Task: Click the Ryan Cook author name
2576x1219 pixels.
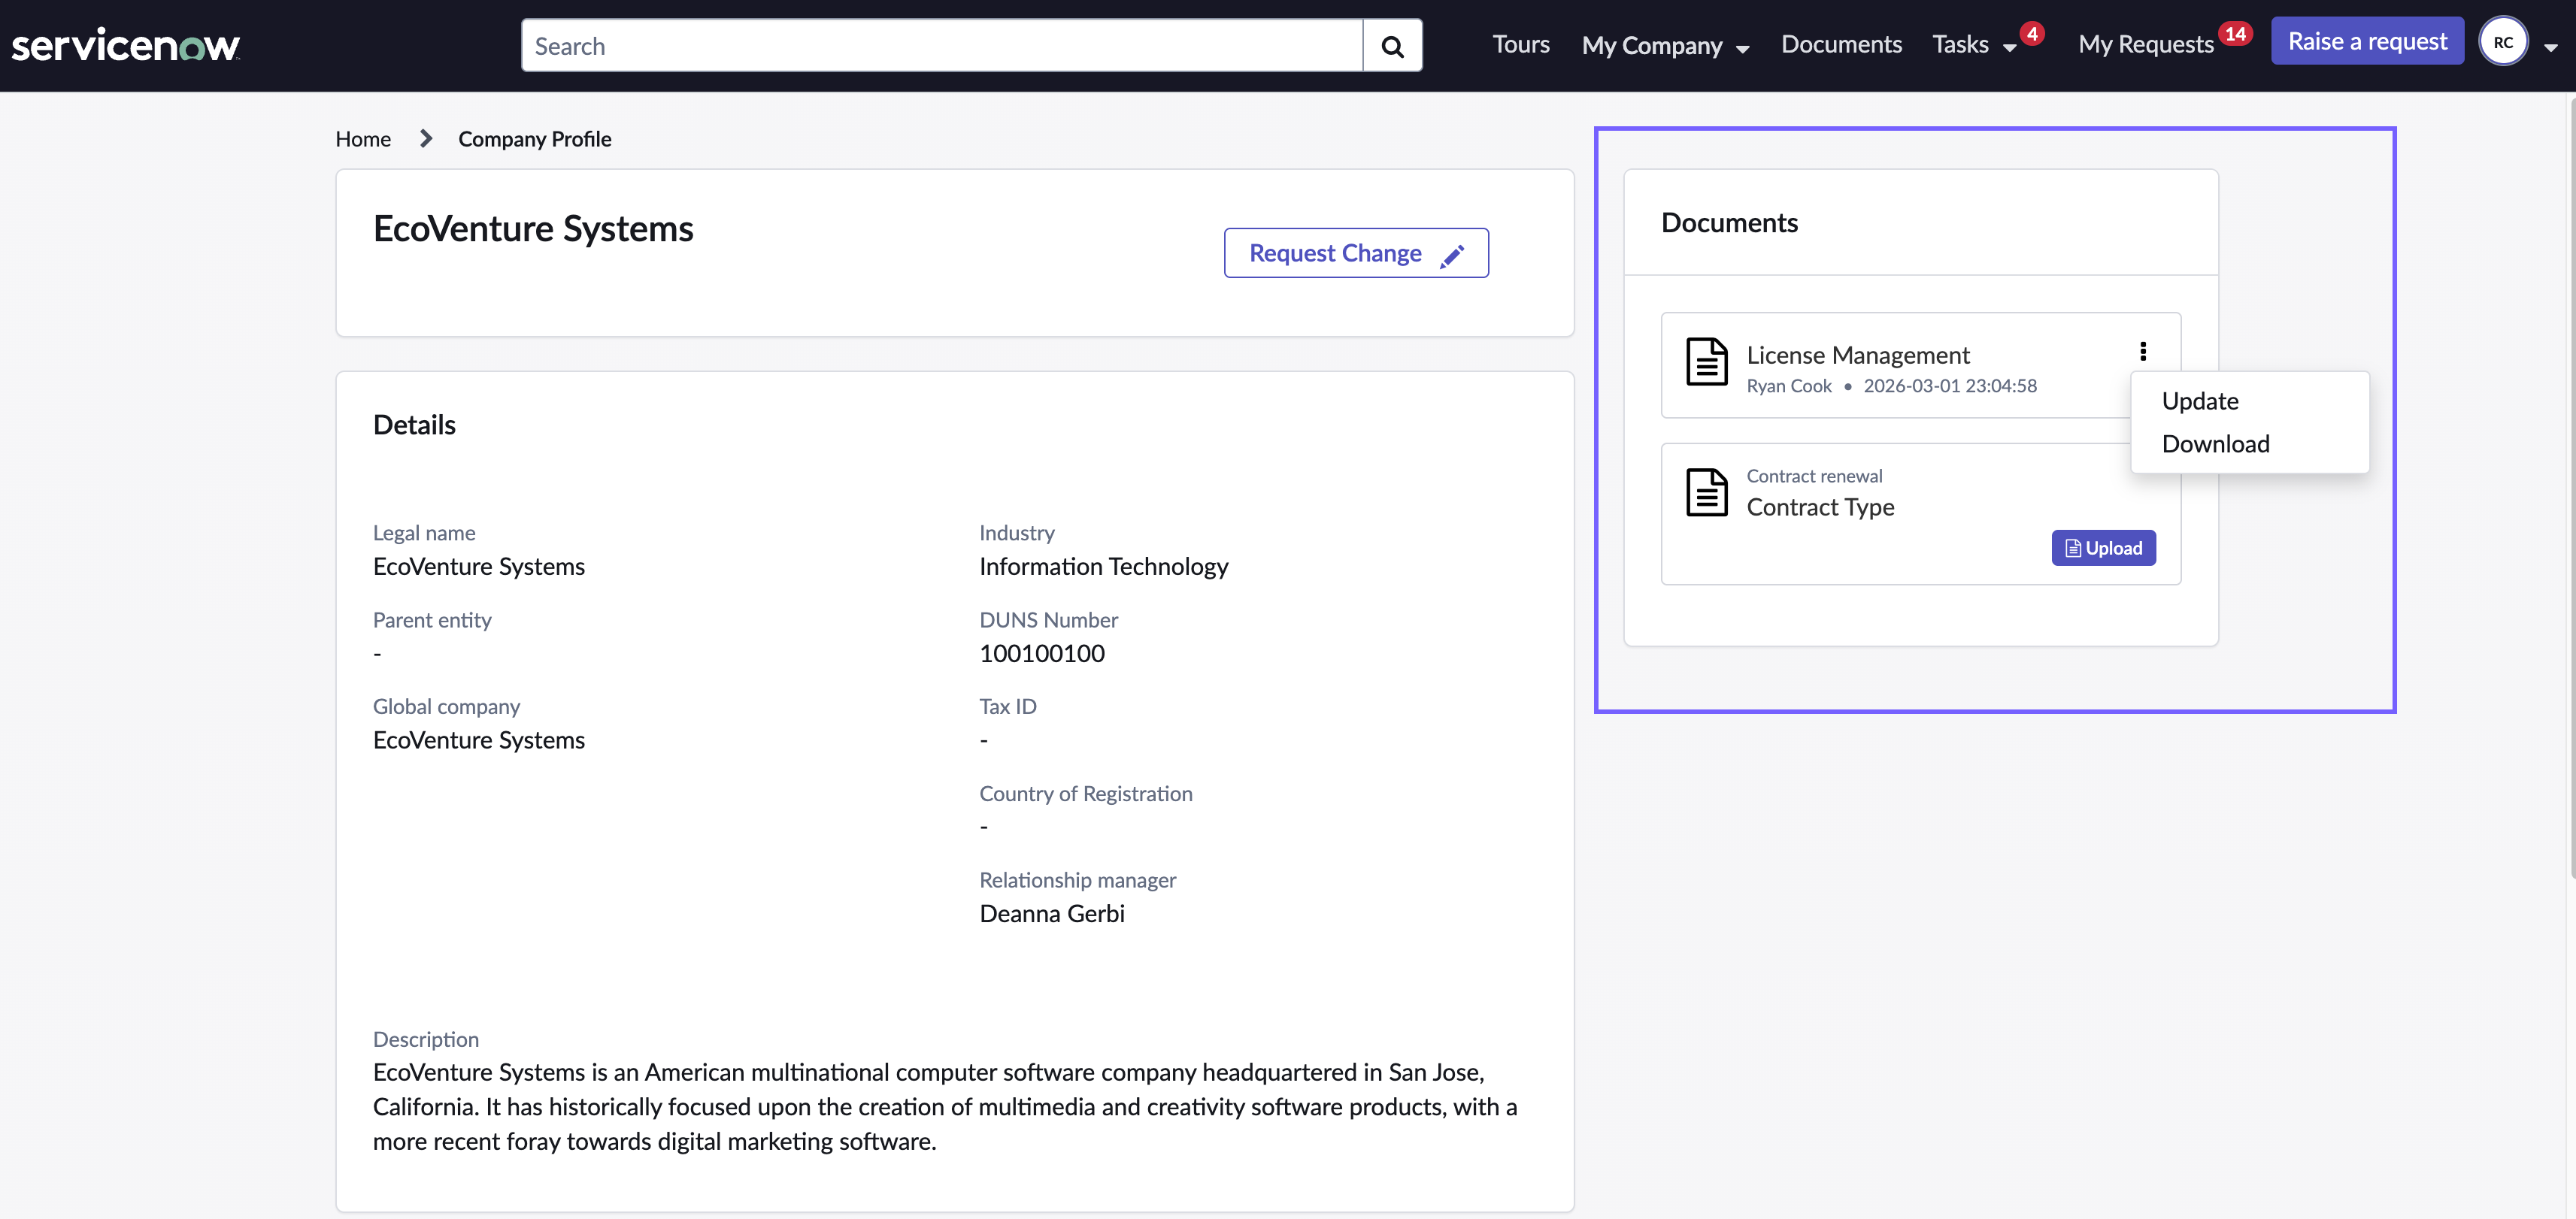Action: (1789, 386)
